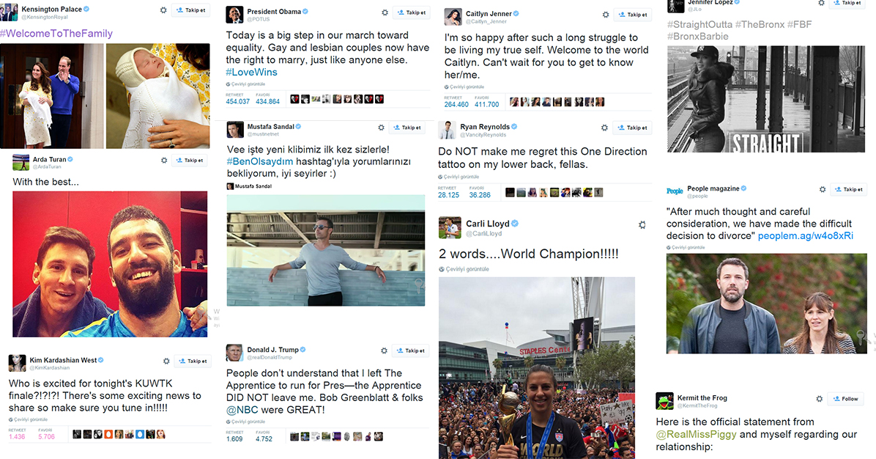Expand gear options on Mustafa Sandal's tweet
876x459 pixels.
pos(381,128)
